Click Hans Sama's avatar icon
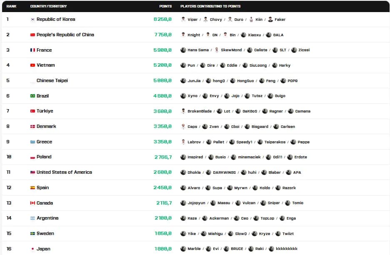Image resolution: width=390 pixels, height=255 pixels. tap(183, 50)
